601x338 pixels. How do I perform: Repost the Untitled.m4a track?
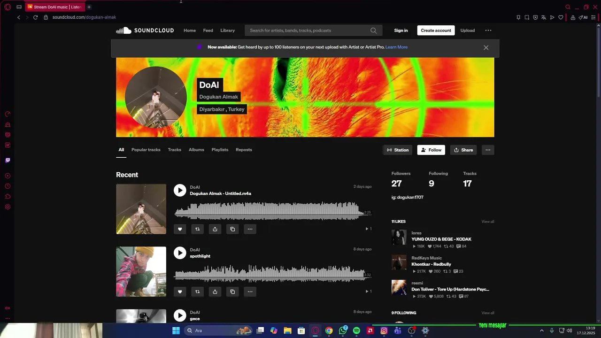[197, 229]
